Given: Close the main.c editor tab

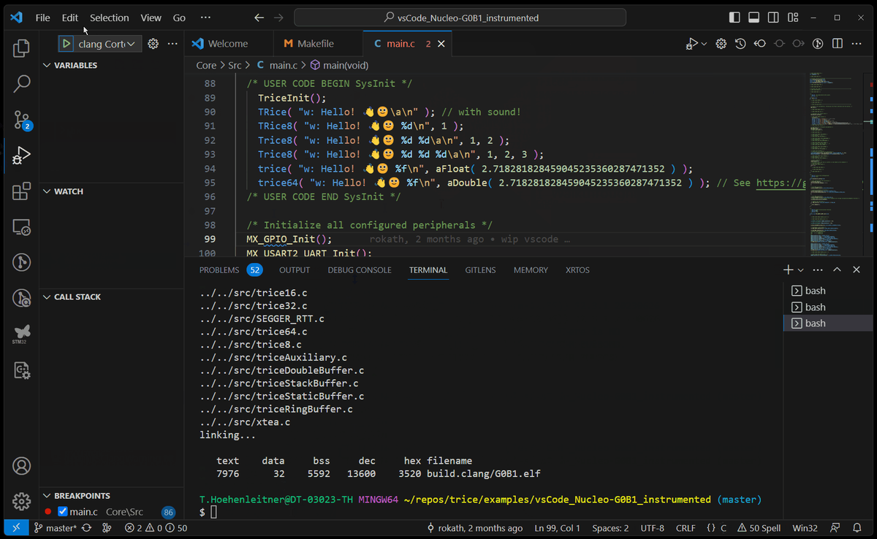Looking at the screenshot, I should pyautogui.click(x=441, y=44).
